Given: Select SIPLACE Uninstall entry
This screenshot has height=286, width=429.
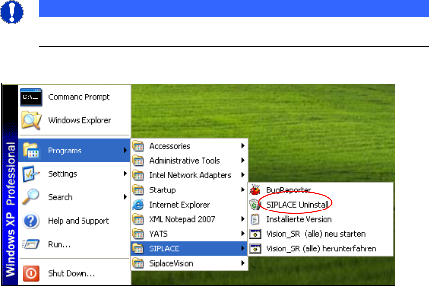Looking at the screenshot, I should [x=320, y=205].
